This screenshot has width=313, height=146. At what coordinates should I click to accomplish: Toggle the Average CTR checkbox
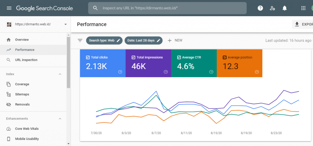point(179,57)
